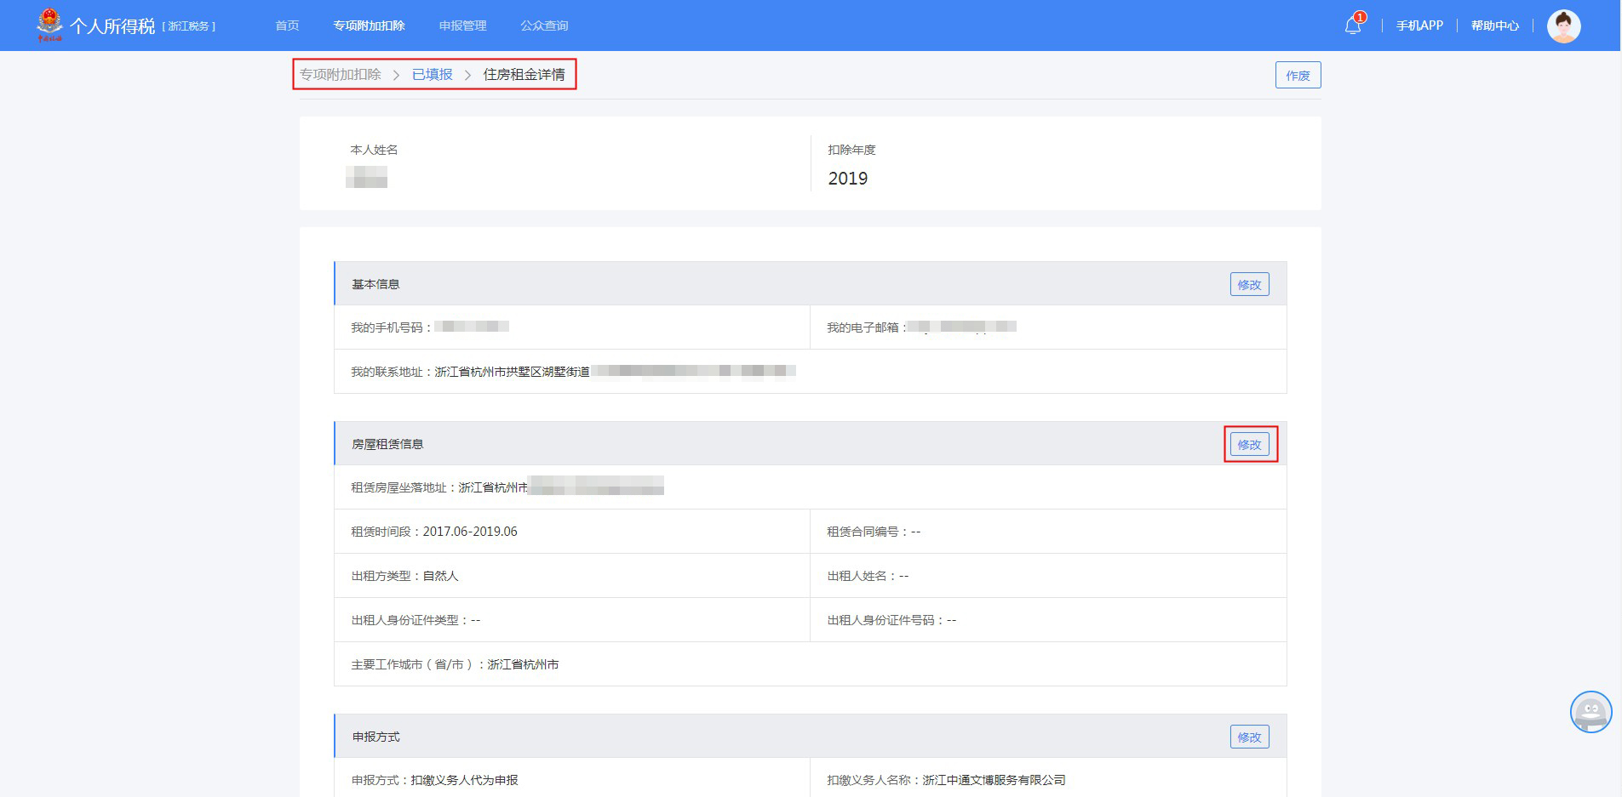Click the 专项附加扣除 breadcrumb link

[x=341, y=75]
